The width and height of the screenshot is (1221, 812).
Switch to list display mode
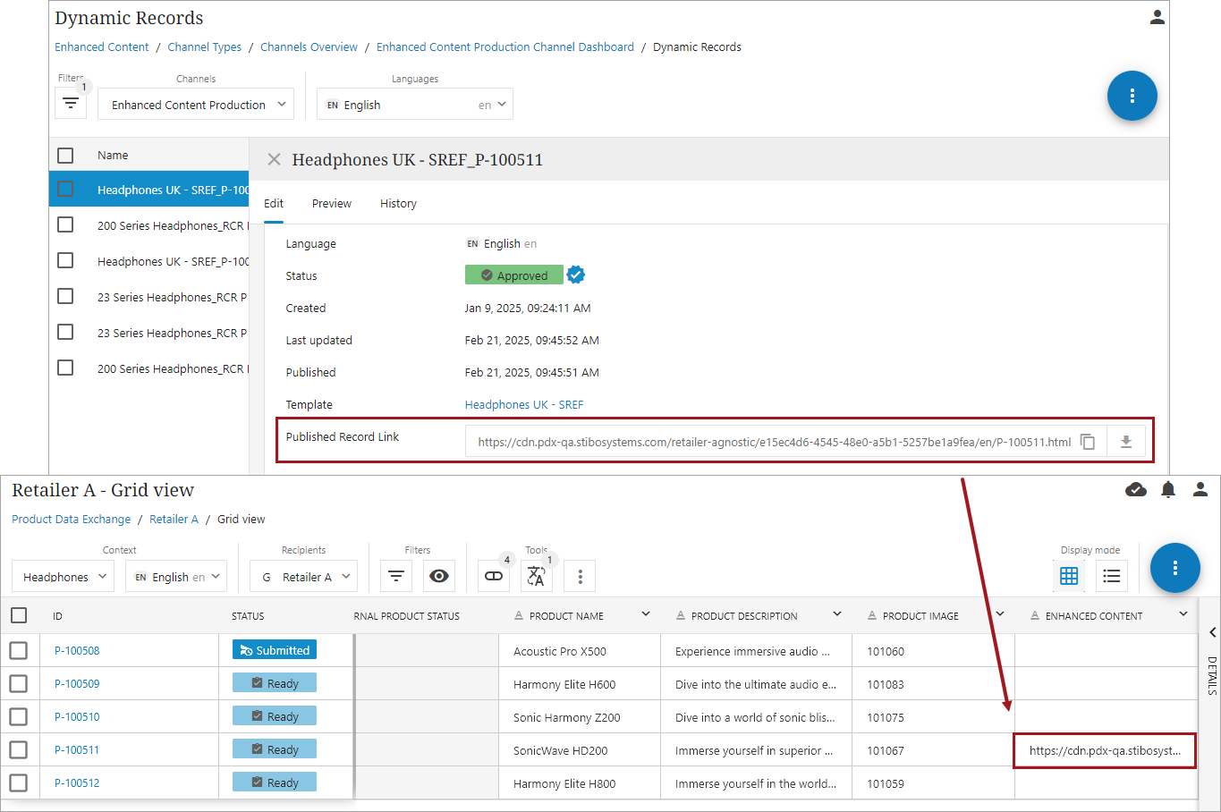click(x=1112, y=577)
